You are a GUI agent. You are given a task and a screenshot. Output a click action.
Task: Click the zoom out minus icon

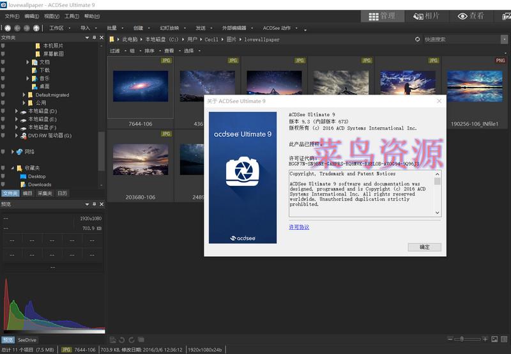[450, 339]
